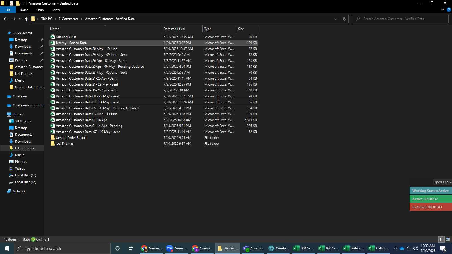Open Videos under This PC
The height and width of the screenshot is (254, 452).
[20, 168]
